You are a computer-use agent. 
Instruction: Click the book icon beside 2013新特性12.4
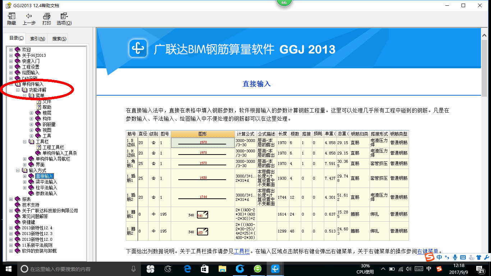(18, 228)
